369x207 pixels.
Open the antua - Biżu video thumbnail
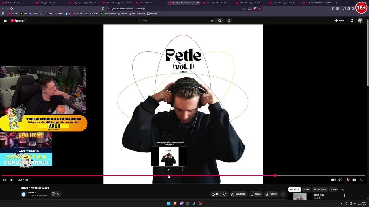click(300, 197)
